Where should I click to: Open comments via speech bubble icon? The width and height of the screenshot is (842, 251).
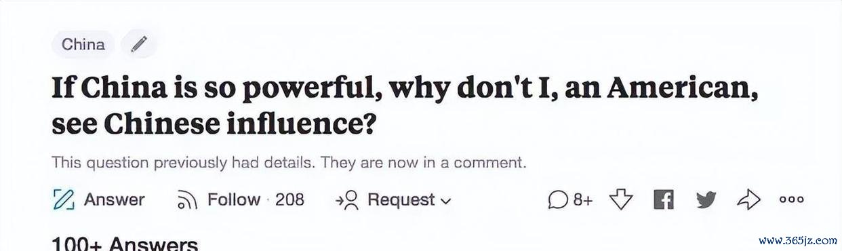557,200
